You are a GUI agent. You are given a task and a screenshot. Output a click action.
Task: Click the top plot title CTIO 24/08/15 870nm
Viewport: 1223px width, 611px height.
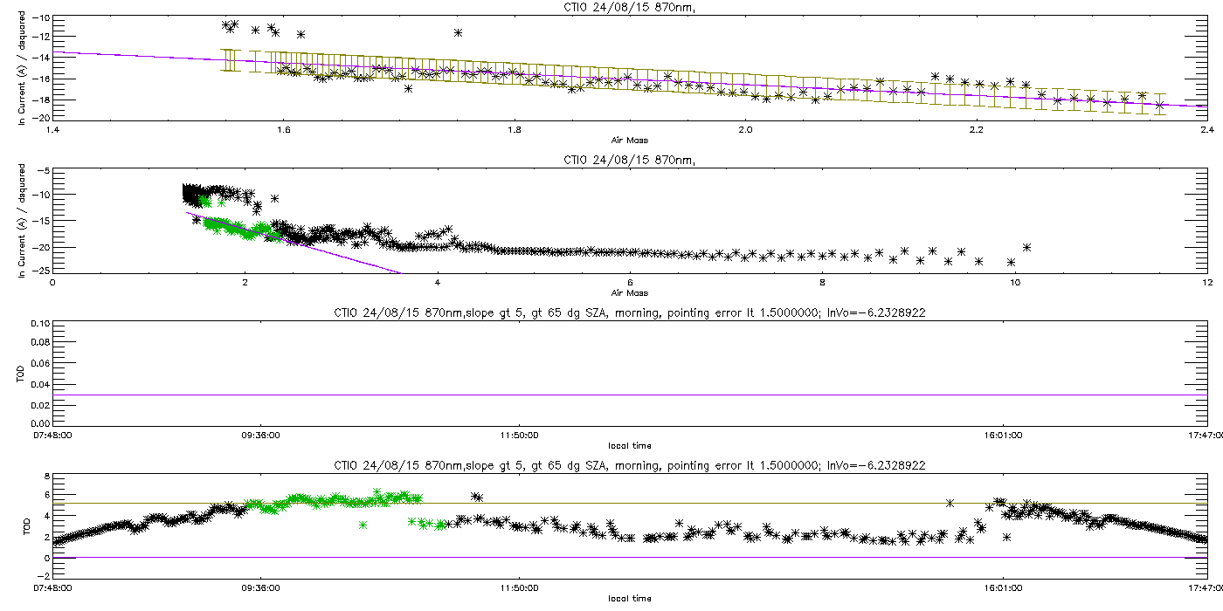tap(629, 7)
